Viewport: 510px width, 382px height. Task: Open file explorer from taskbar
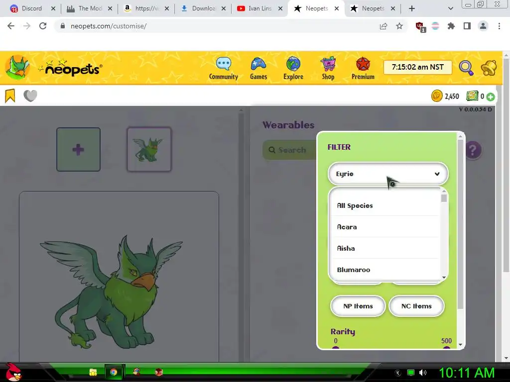click(x=93, y=372)
